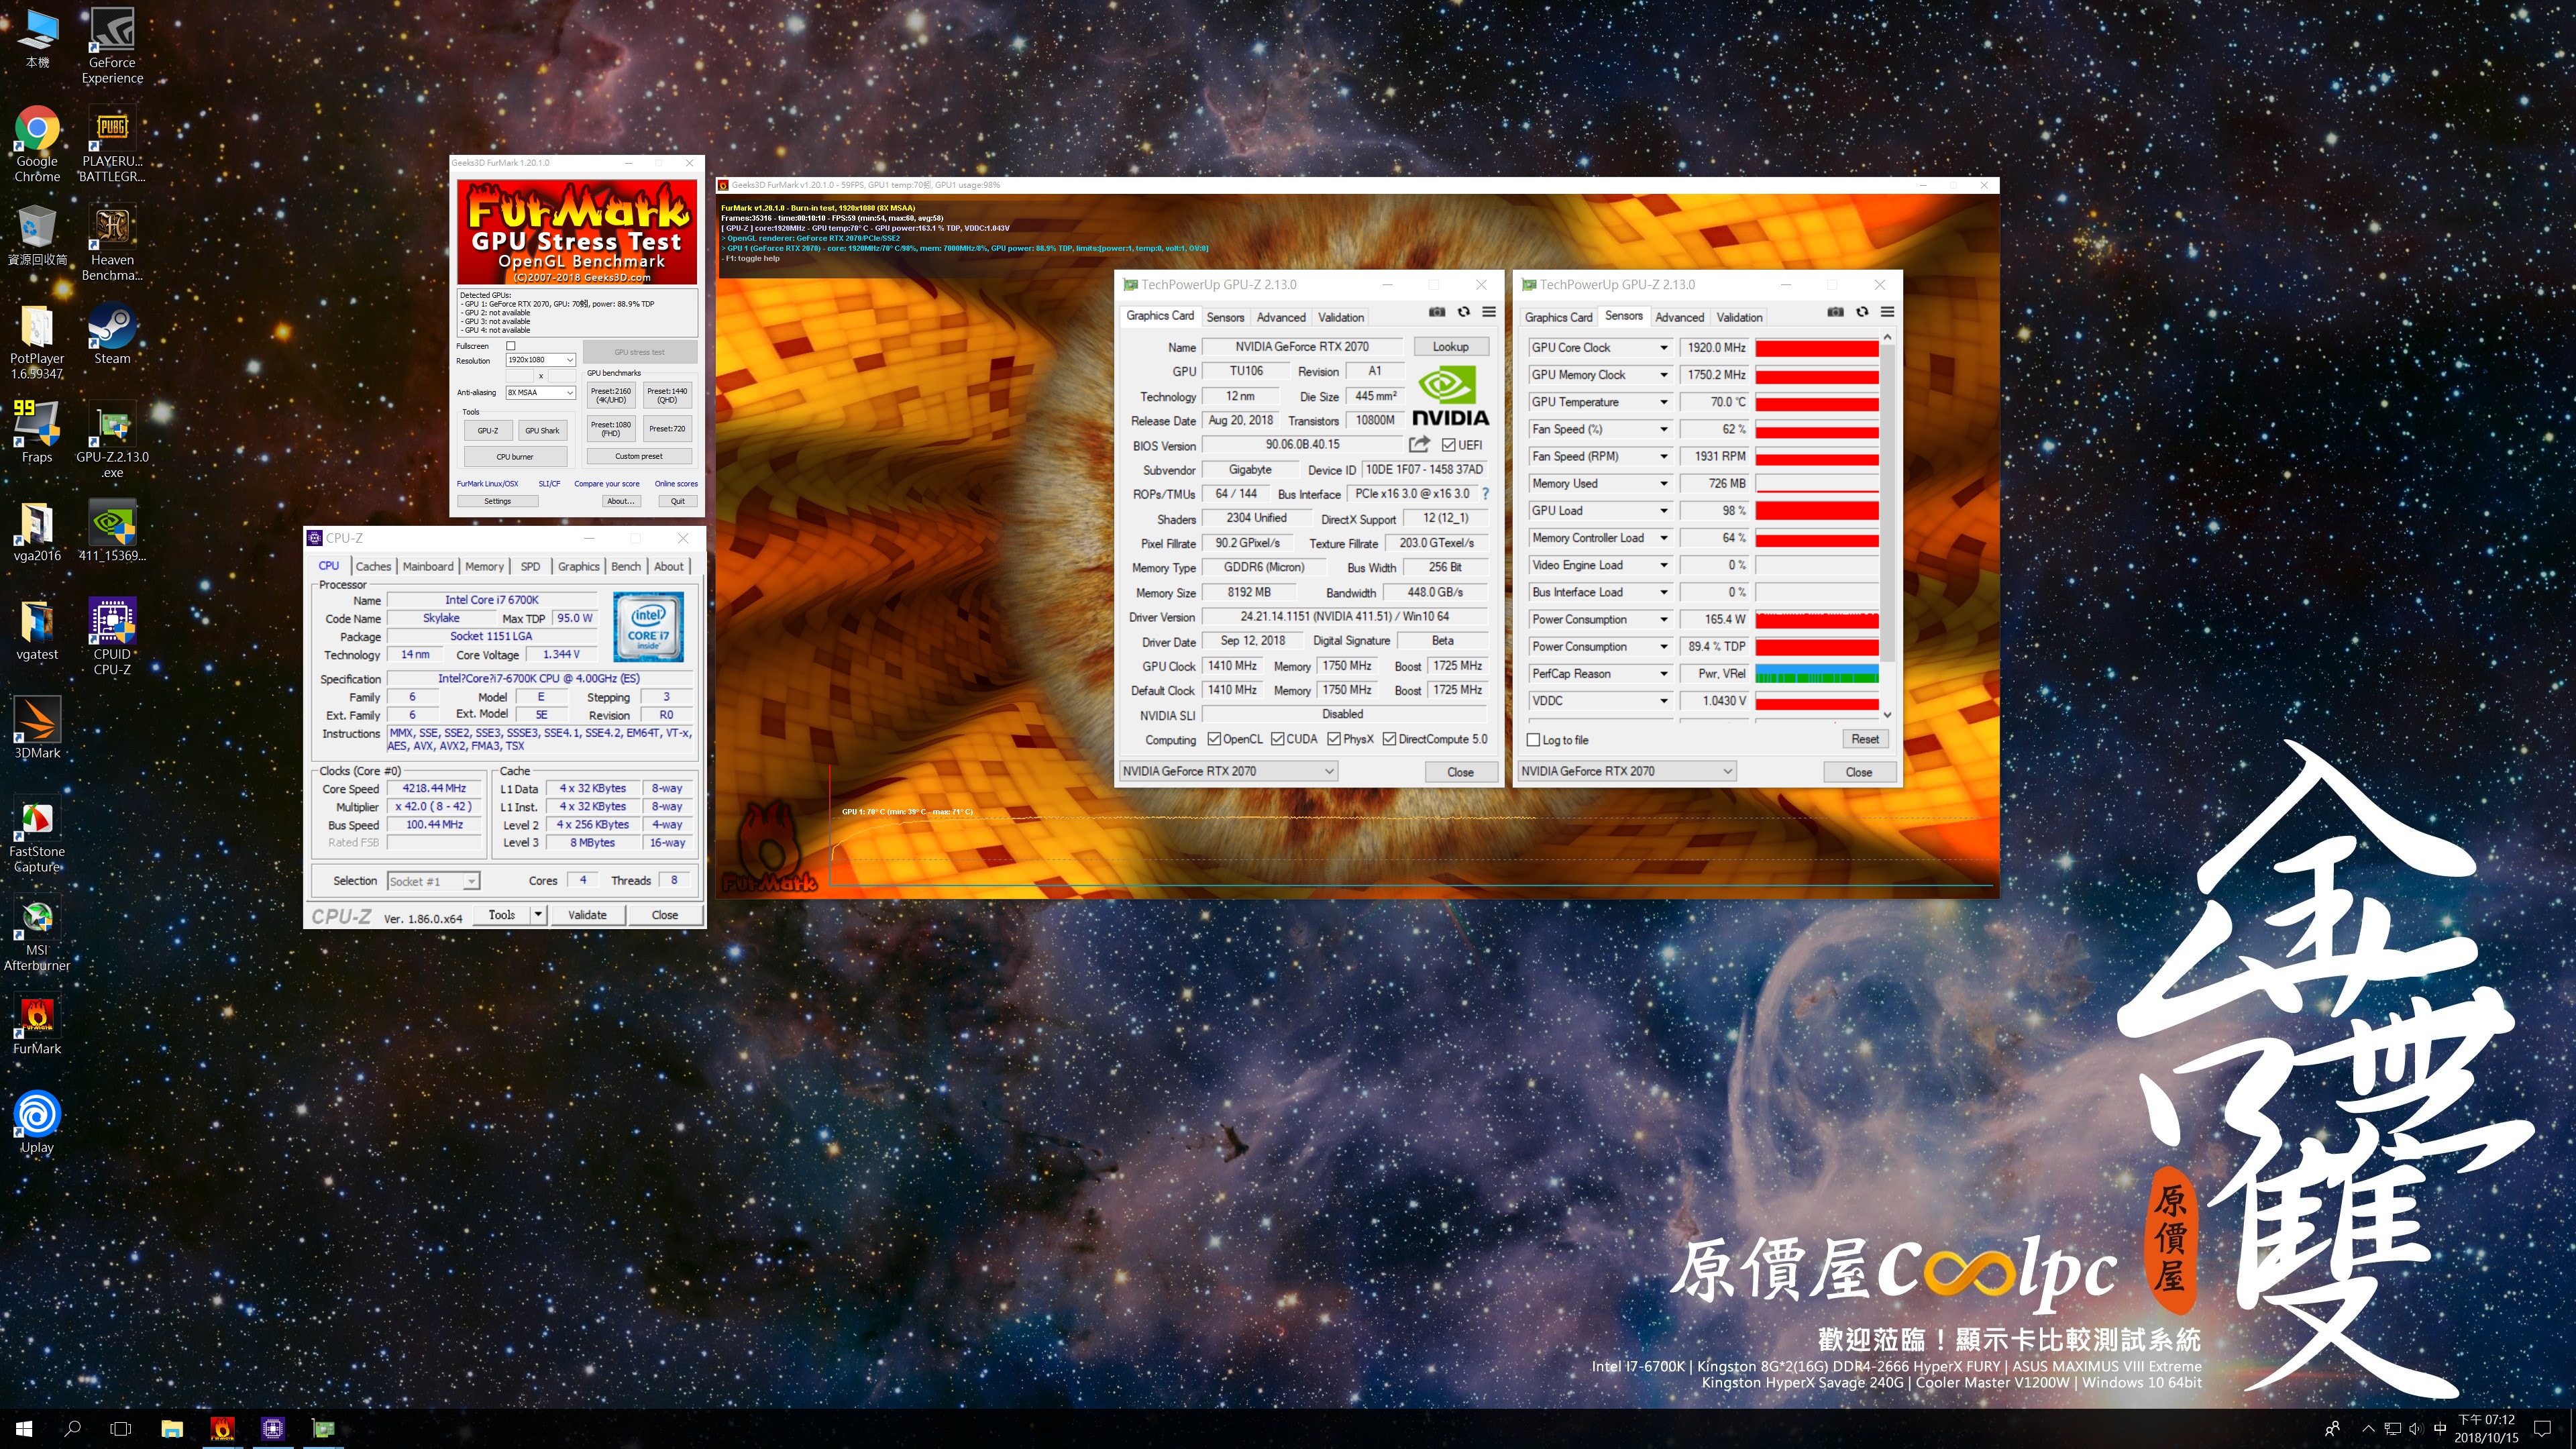The height and width of the screenshot is (1449, 2576).
Task: Click FurMark icon in Windows taskbar
Action: [x=222, y=1428]
